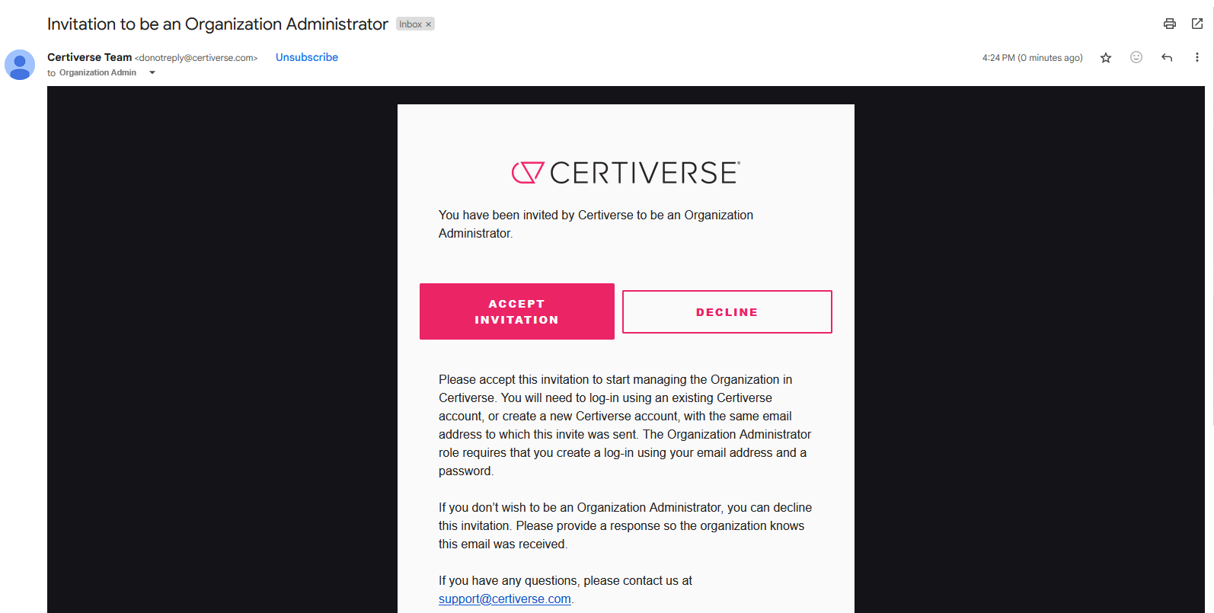Add an emoji reaction to the email
Image resolution: width=1214 pixels, height=613 pixels.
click(1136, 57)
